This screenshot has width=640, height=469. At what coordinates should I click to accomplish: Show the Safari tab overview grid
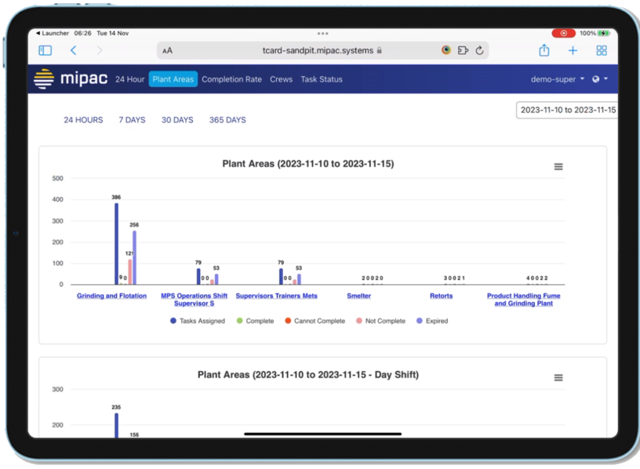coord(601,50)
